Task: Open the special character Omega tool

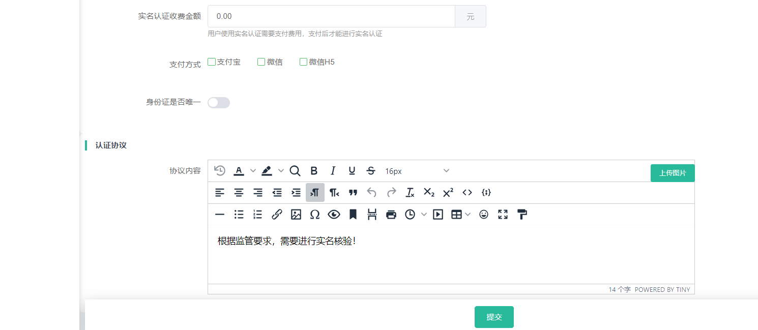Action: 315,215
